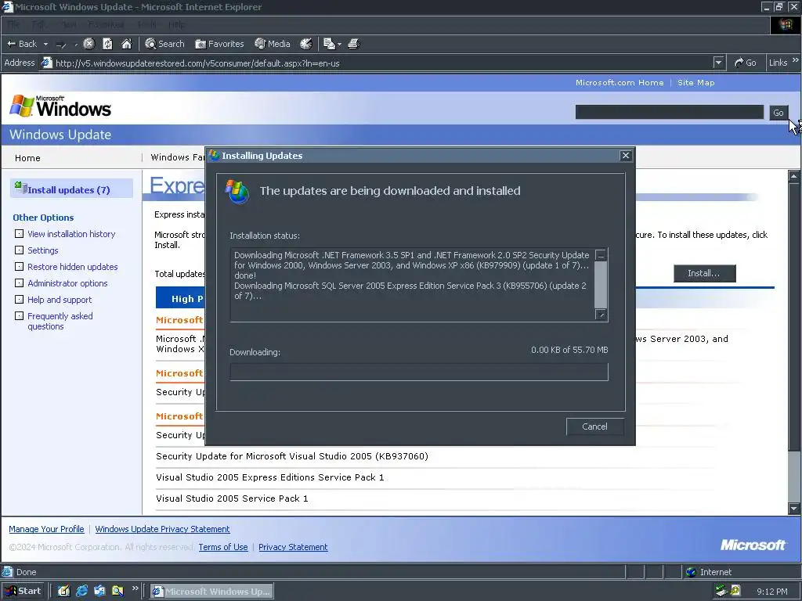Open Help and support
This screenshot has height=601, width=802.
coord(60,300)
